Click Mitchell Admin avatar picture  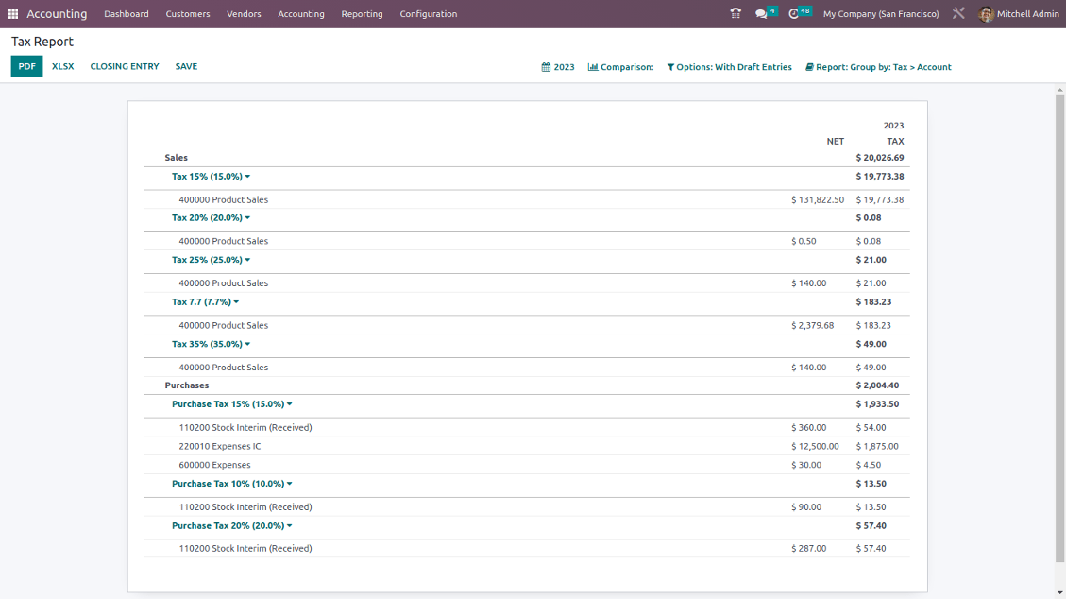pyautogui.click(x=986, y=13)
